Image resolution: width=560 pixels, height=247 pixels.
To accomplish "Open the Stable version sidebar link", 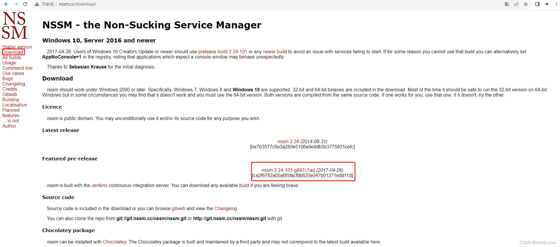I will click(17, 47).
